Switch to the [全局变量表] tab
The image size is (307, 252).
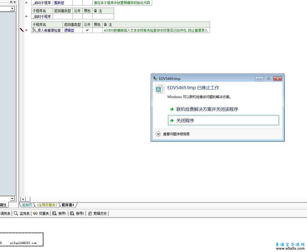click(x=47, y=205)
